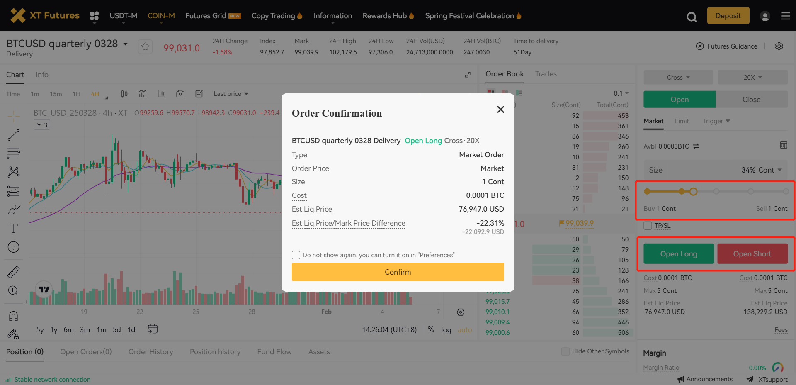Click the Deposit button
The image size is (796, 385).
pyautogui.click(x=728, y=16)
